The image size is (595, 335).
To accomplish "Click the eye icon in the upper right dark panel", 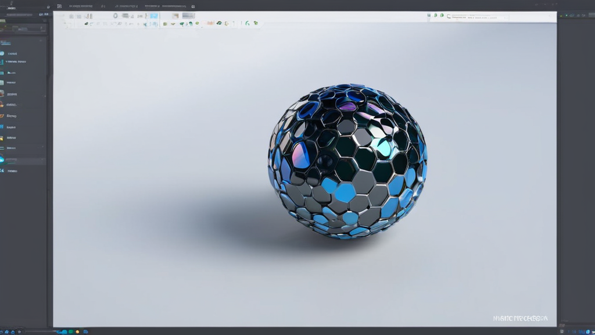I will pos(572,16).
